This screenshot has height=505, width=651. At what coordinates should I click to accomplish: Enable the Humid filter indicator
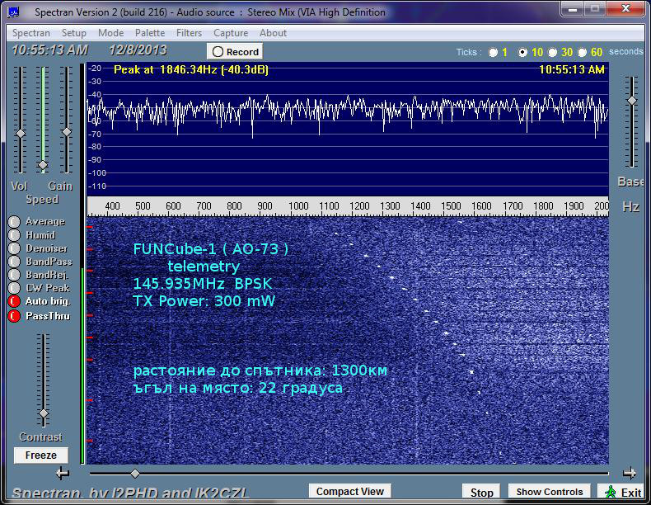14,235
